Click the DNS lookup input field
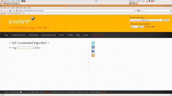172x96 pixels. [x=25, y=48]
